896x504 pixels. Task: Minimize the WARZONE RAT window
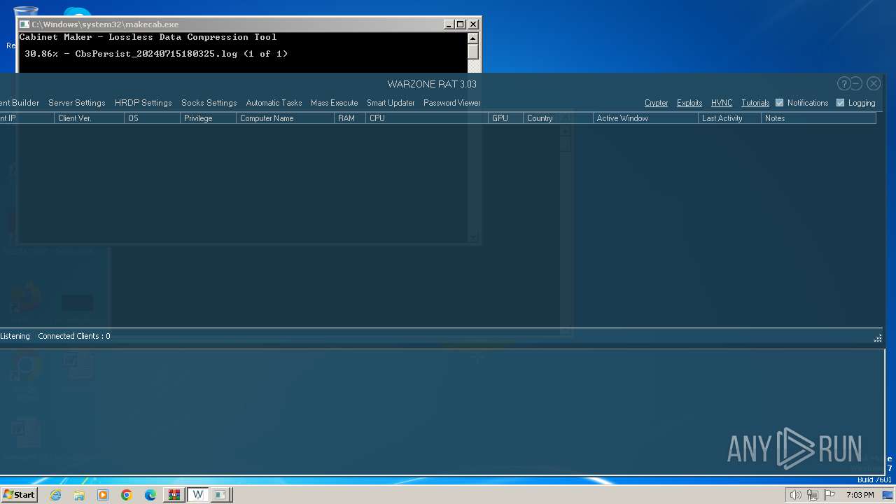[x=857, y=83]
